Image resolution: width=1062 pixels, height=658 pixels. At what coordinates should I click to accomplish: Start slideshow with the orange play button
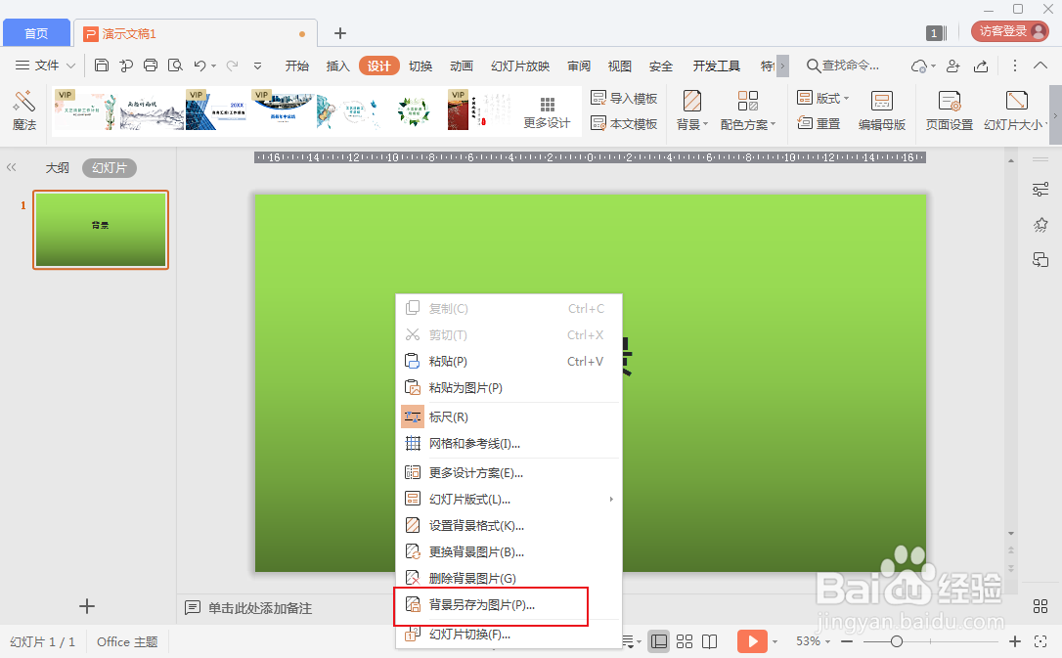pyautogui.click(x=753, y=641)
